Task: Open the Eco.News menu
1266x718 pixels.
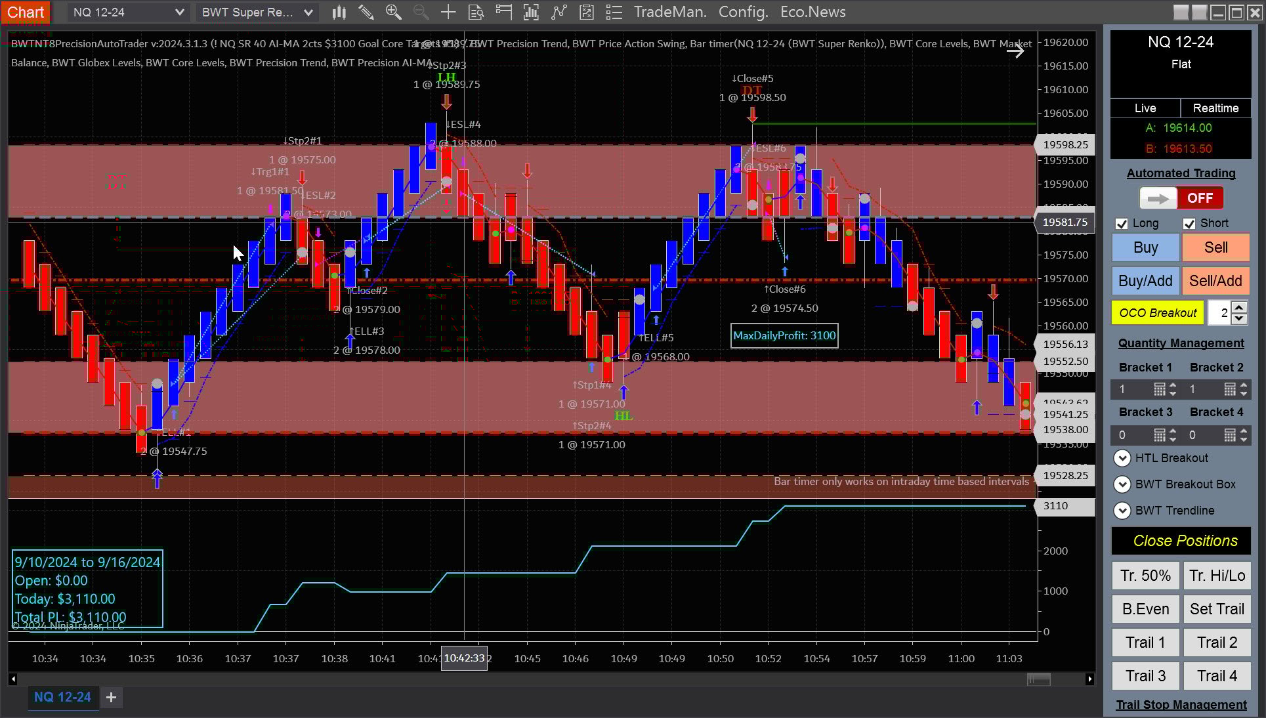Action: 812,12
